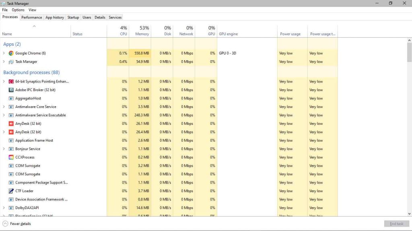Sort processes by Network column
412x231 pixels.
[x=184, y=31]
